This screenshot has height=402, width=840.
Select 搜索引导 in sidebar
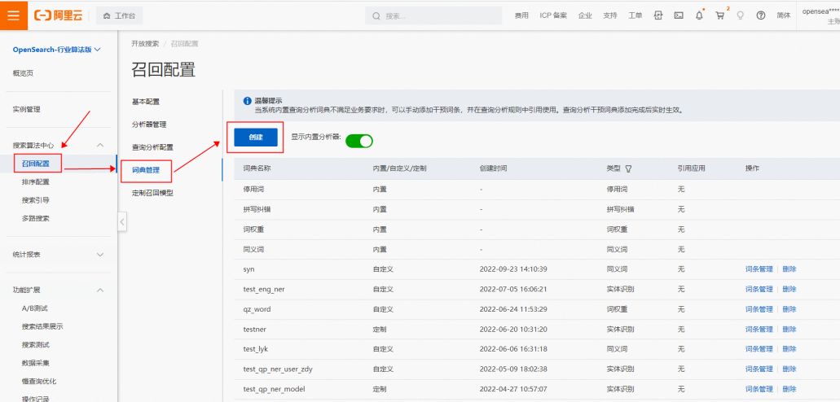click(x=35, y=200)
